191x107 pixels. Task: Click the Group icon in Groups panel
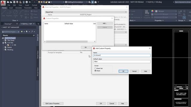(x=180, y=13)
